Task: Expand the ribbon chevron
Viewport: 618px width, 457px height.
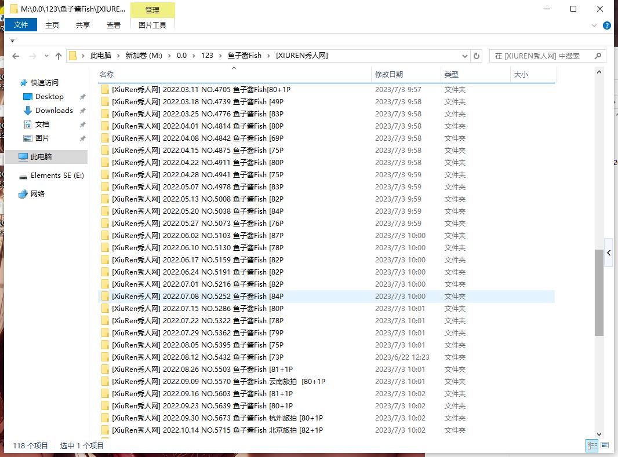Action: point(594,25)
